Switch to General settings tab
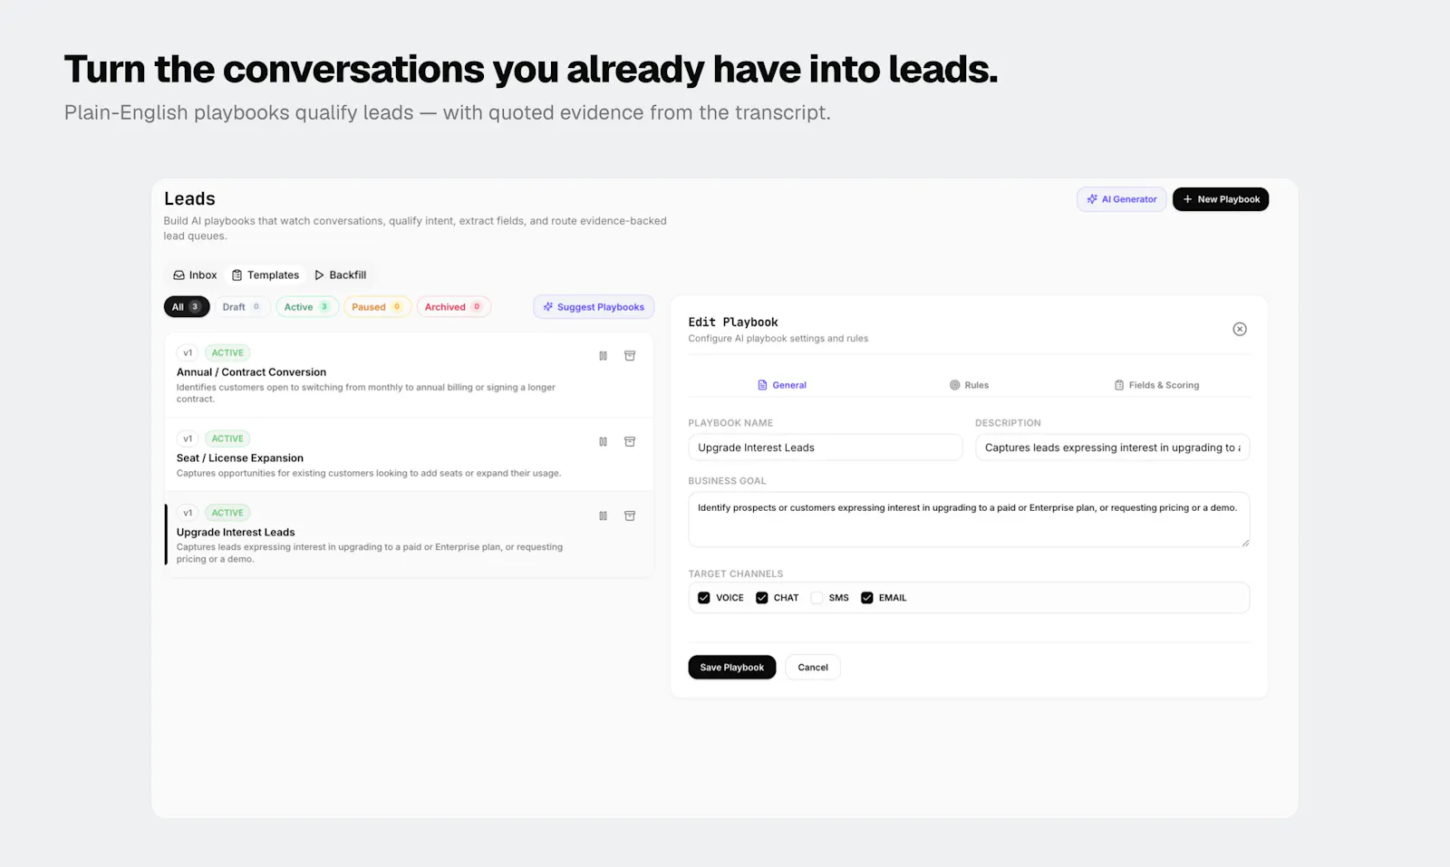The height and width of the screenshot is (867, 1450). click(782, 385)
